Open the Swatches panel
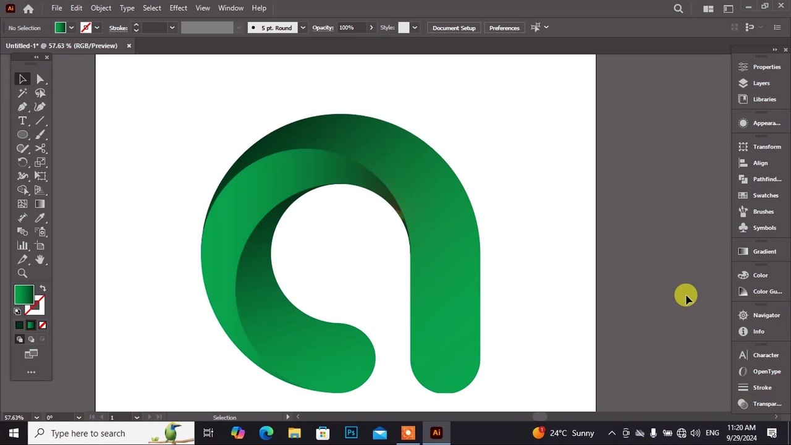Screen dimensions: 791x445 pos(760,195)
